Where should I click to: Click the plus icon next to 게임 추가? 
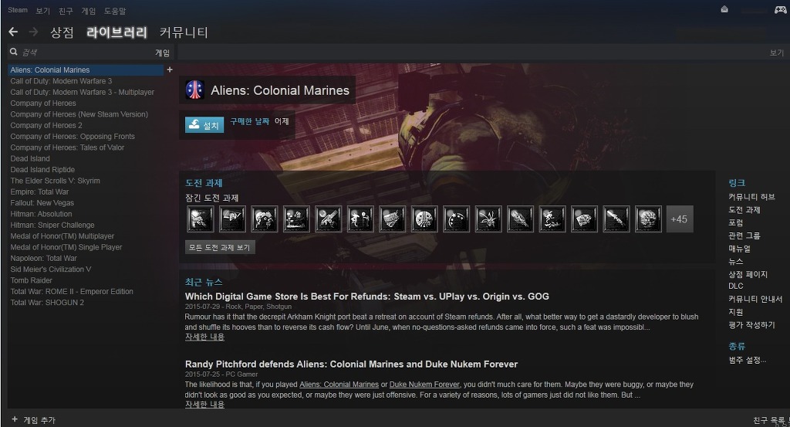coord(15,419)
